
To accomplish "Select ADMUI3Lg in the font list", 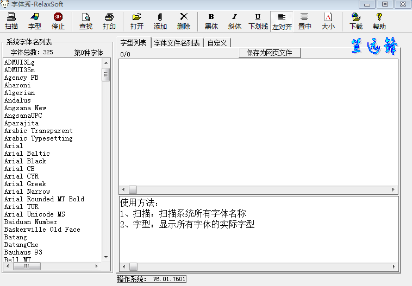I will coord(20,62).
